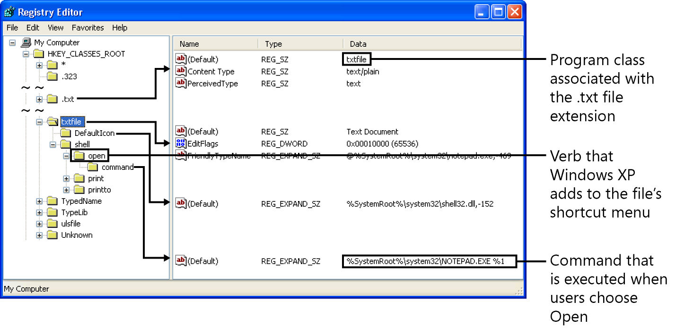The image size is (676, 335).
Task: Select the printto key folder icon
Action: [x=79, y=190]
